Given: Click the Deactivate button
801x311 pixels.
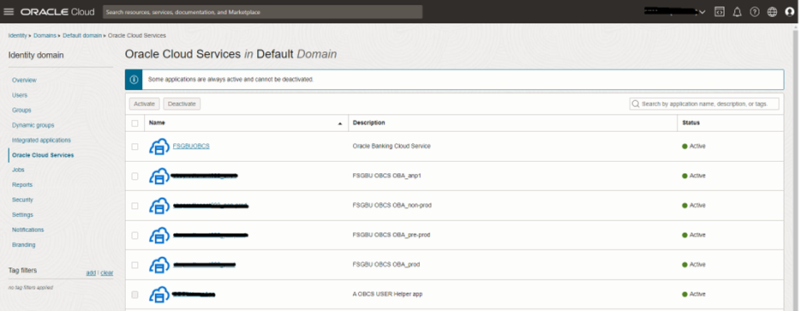Looking at the screenshot, I should click(x=182, y=104).
